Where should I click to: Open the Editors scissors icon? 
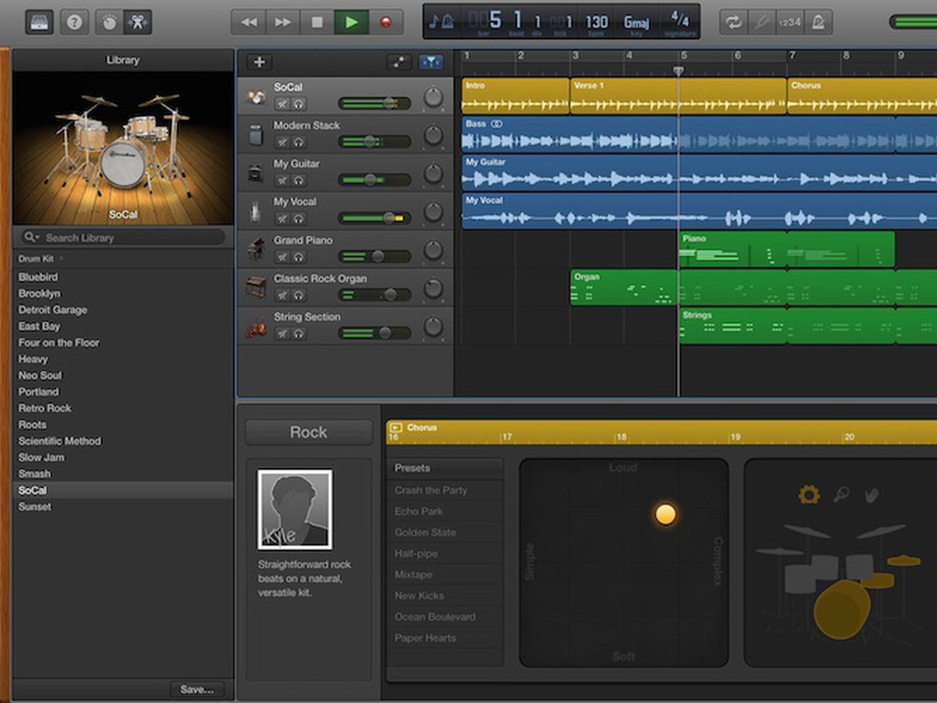click(x=138, y=22)
